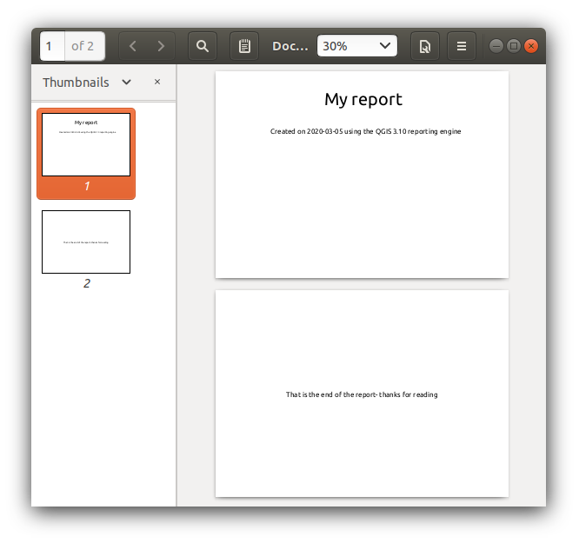Click the page number input box
This screenshot has height=543, width=579.
[x=52, y=46]
